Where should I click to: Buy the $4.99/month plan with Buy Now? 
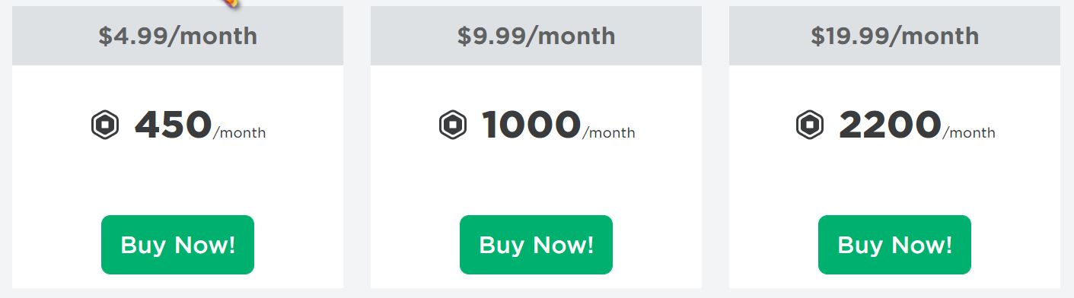[177, 245]
